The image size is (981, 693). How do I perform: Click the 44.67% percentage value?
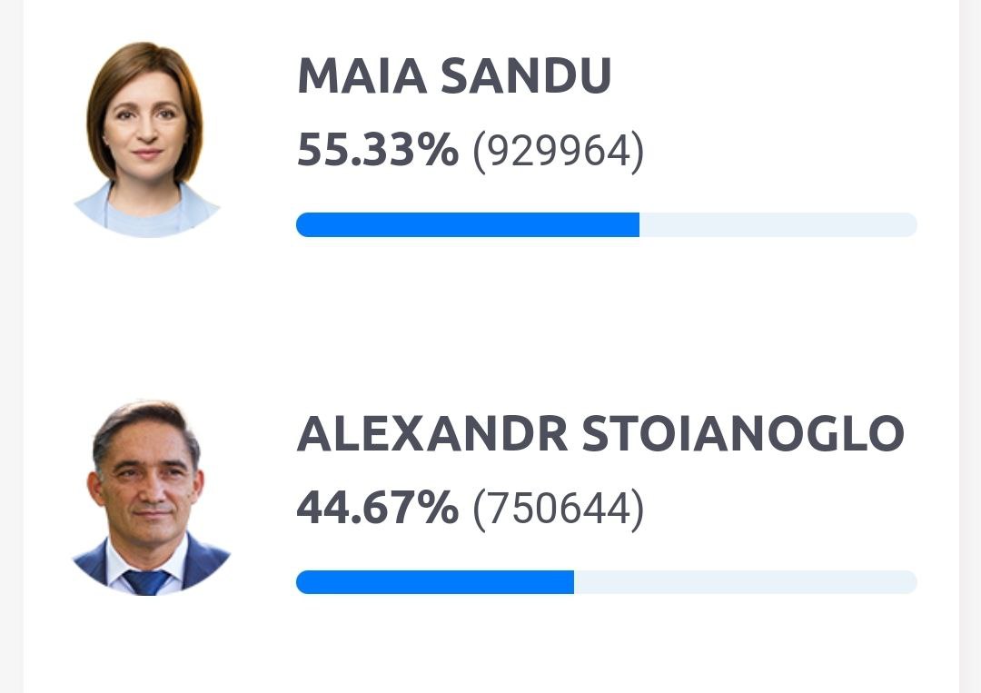[377, 509]
